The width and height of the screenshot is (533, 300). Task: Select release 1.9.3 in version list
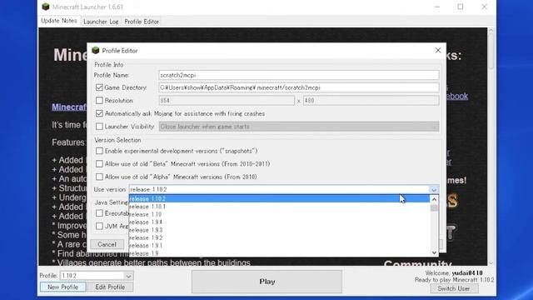[x=279, y=230]
